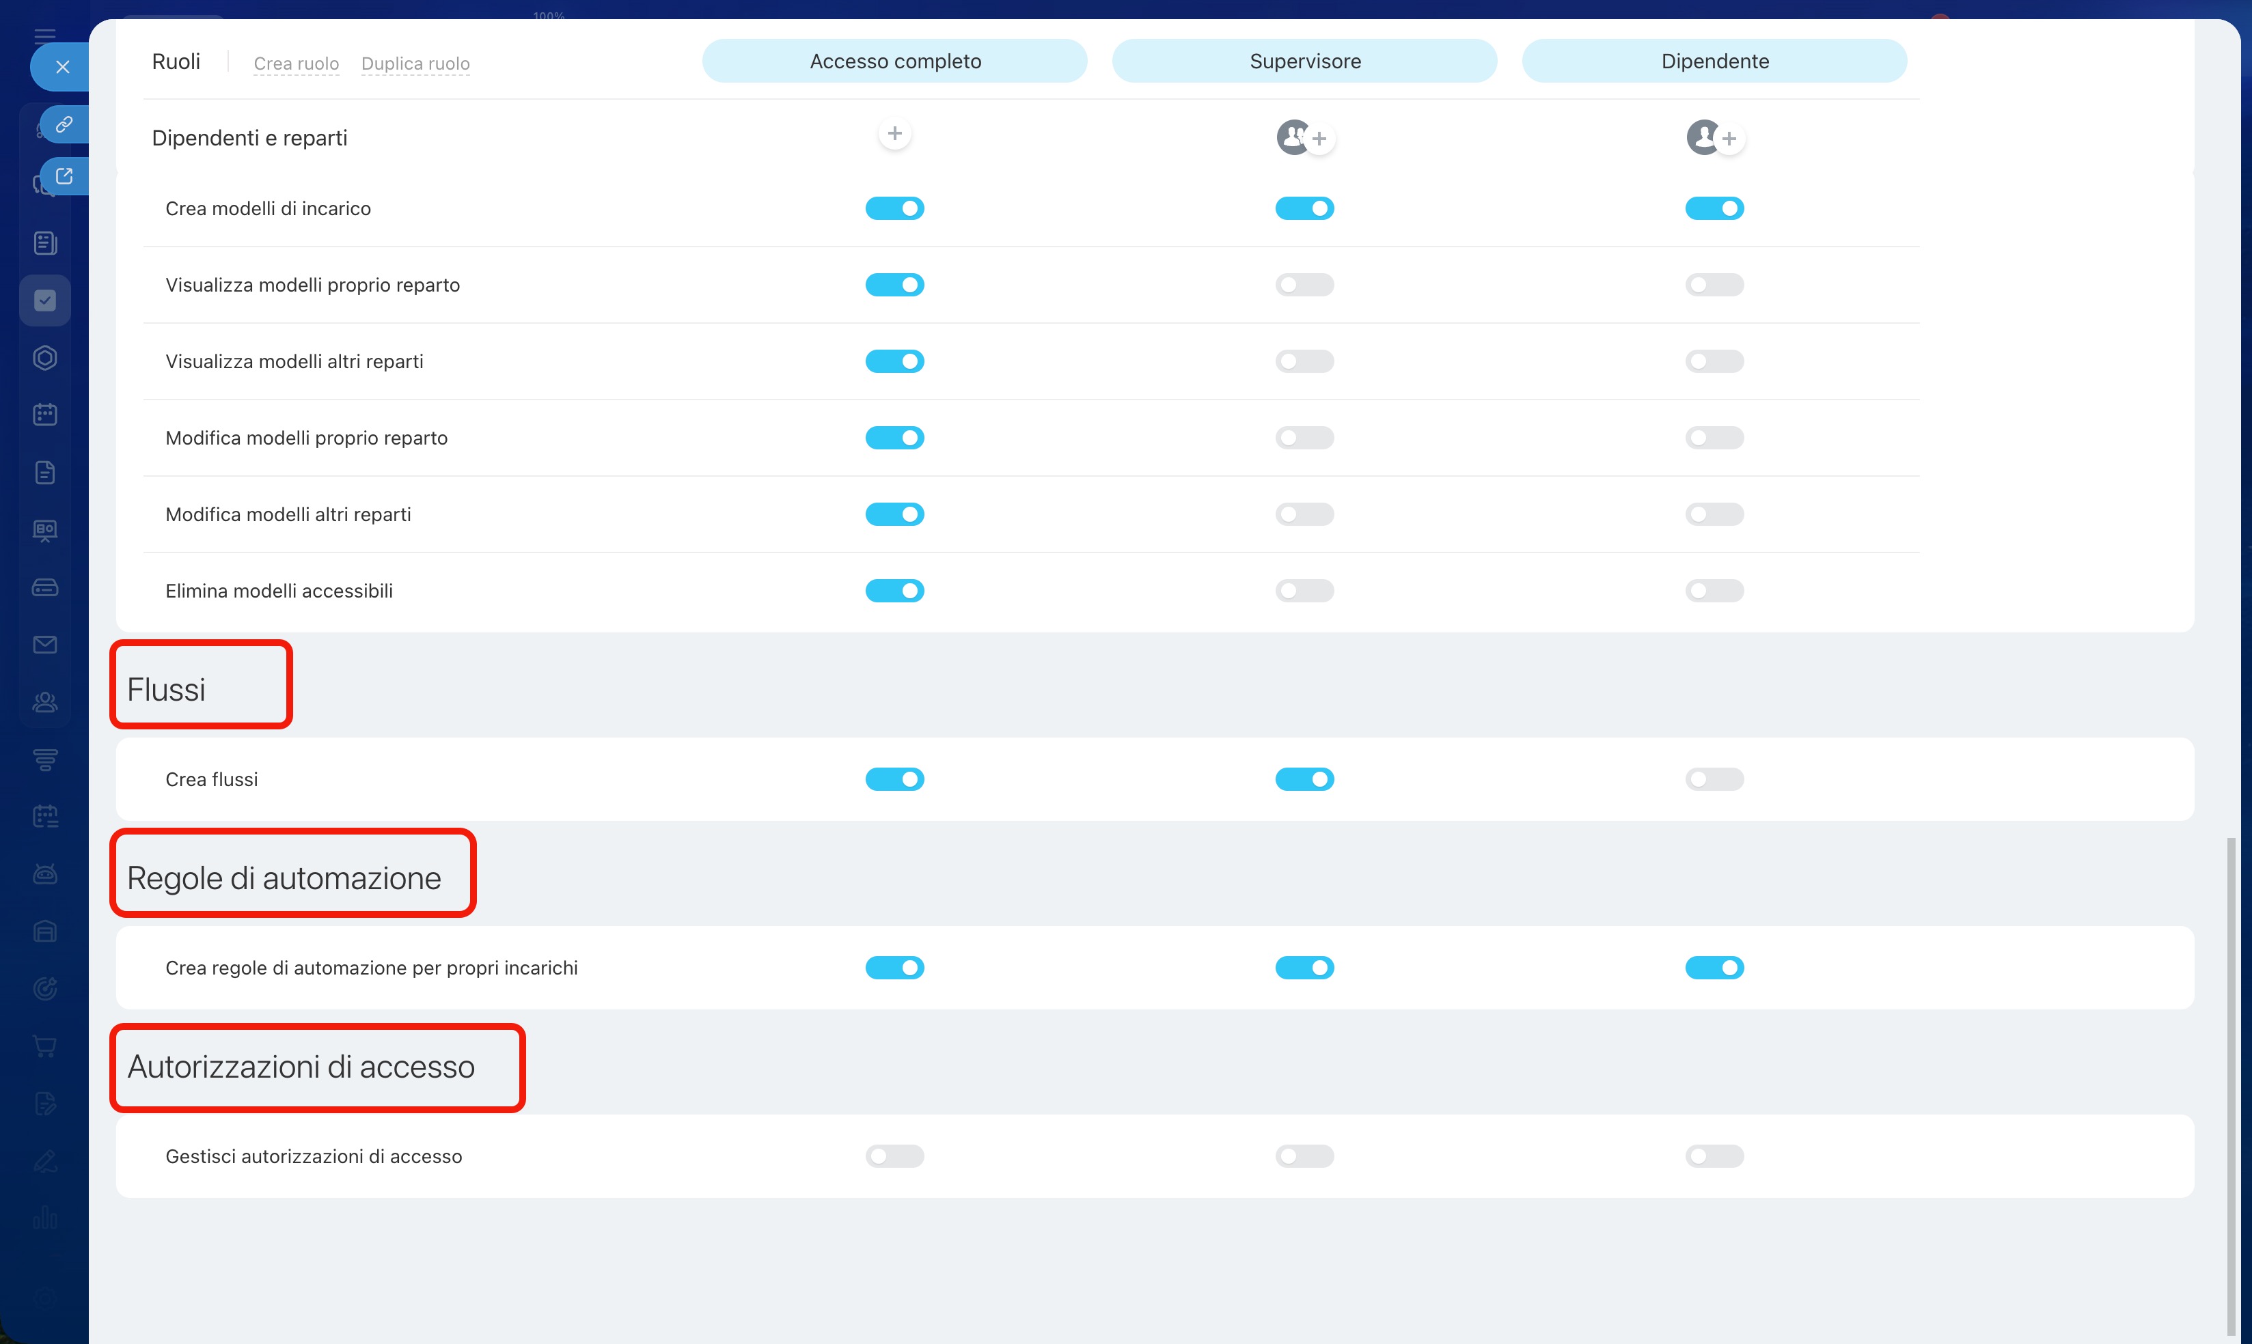Add employees to Accesso completo role
This screenshot has height=1344, width=2252.
pyautogui.click(x=894, y=134)
